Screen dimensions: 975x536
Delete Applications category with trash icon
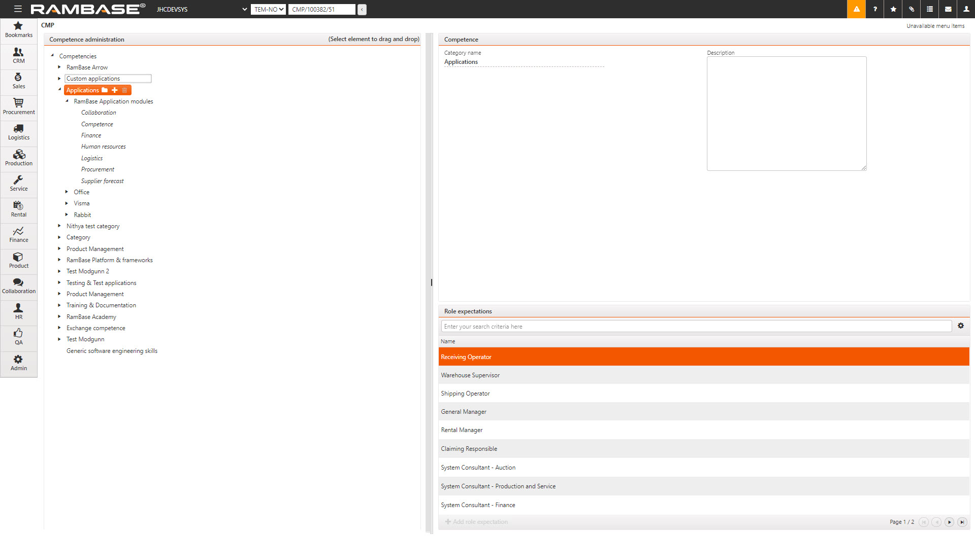click(124, 90)
